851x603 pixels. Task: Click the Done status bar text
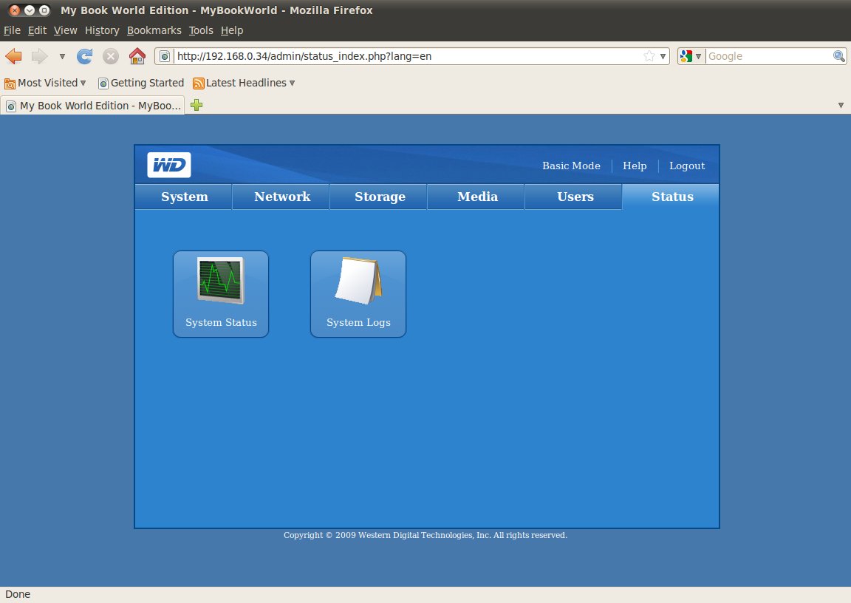pyautogui.click(x=18, y=594)
